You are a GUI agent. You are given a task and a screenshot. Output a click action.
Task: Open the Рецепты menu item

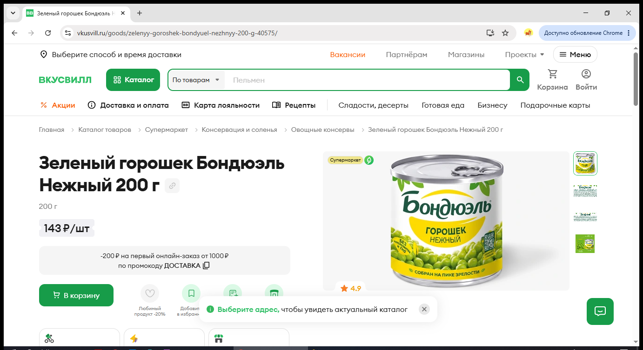(294, 105)
